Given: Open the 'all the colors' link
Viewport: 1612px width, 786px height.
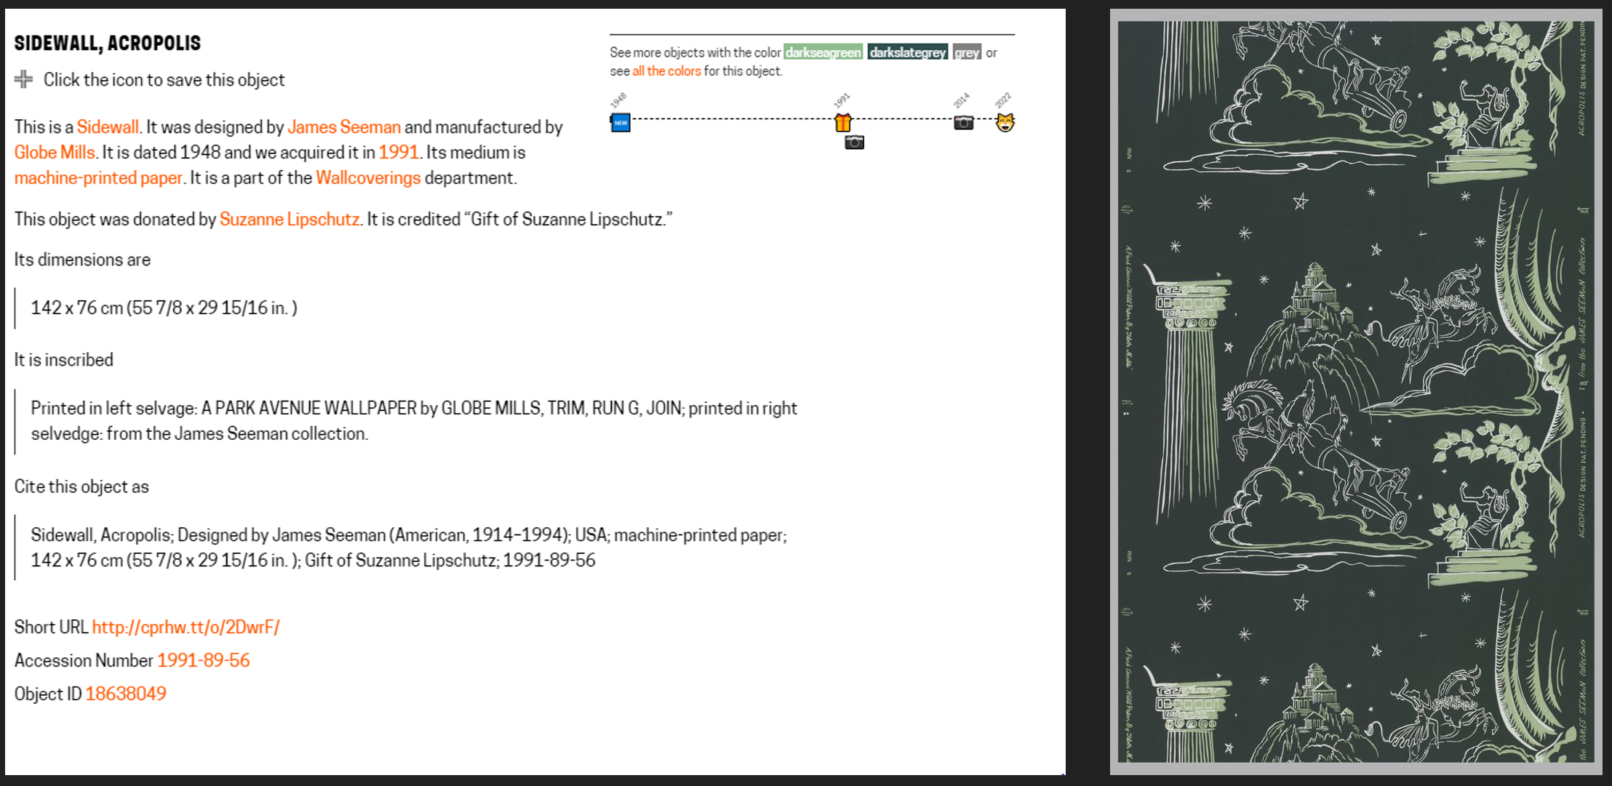Looking at the screenshot, I should tap(666, 71).
